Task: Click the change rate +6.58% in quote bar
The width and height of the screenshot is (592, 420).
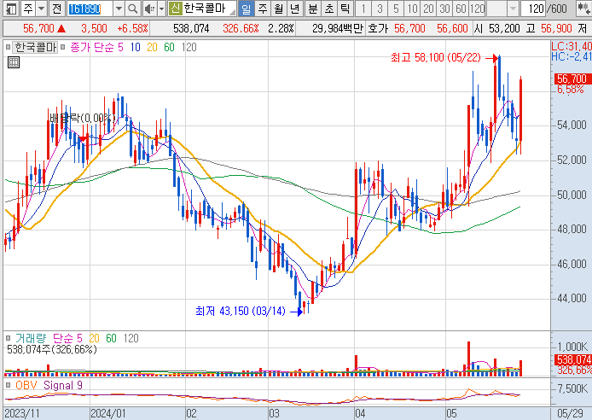Action: tap(132, 28)
